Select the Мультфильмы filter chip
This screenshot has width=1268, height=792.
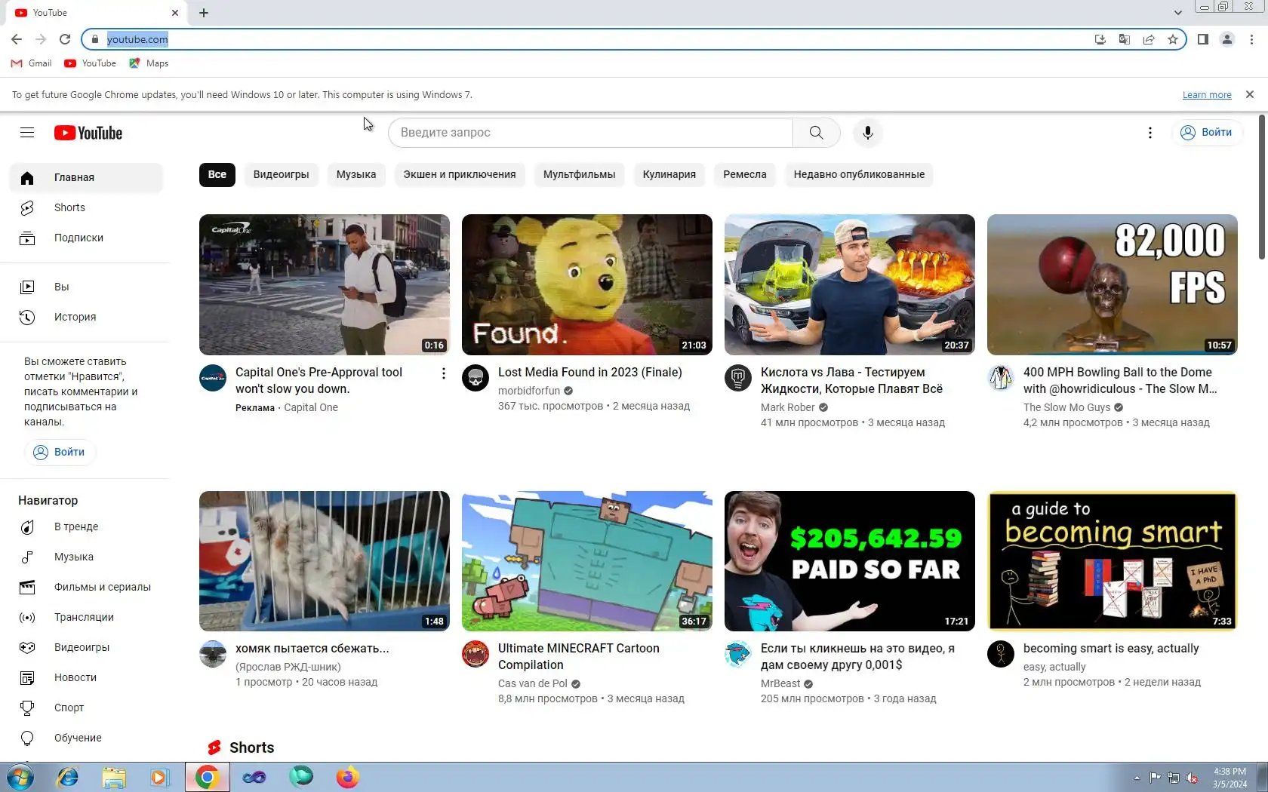tap(580, 174)
